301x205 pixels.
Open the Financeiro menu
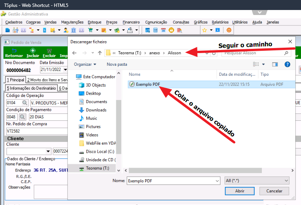point(131,22)
